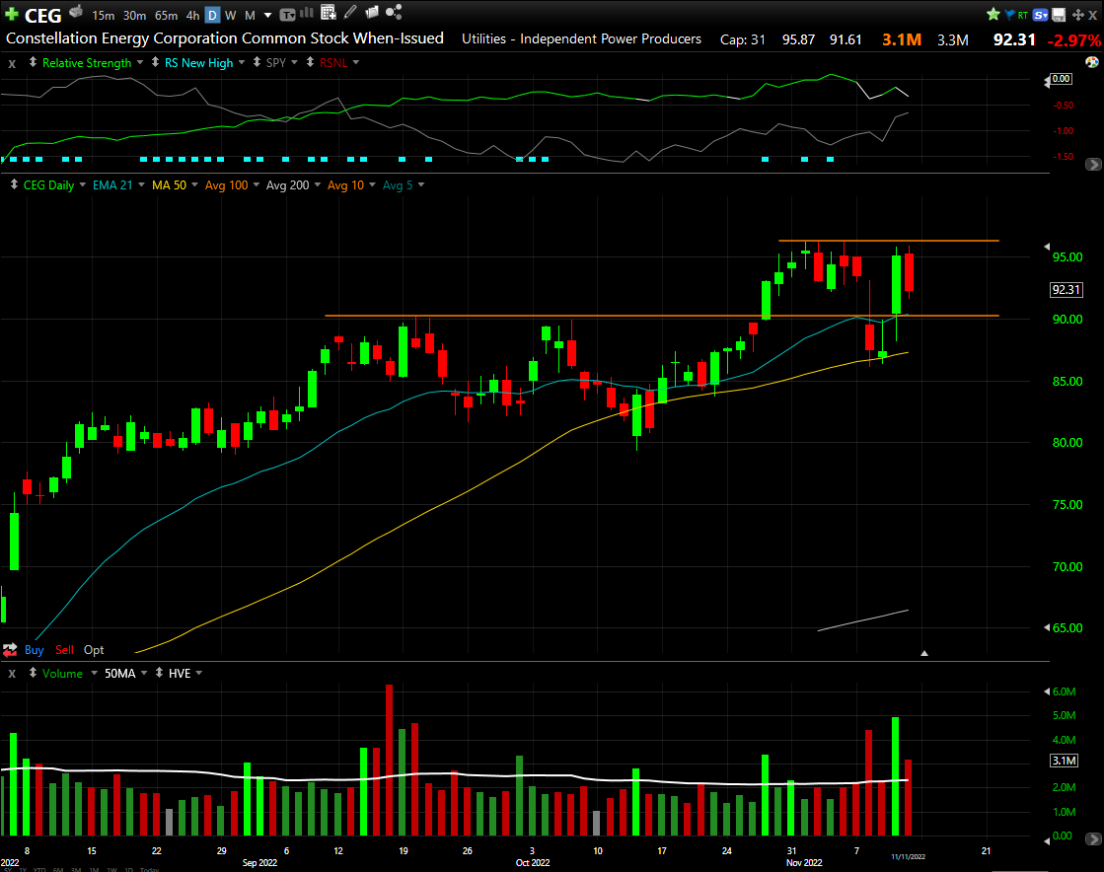Image resolution: width=1104 pixels, height=872 pixels.
Task: Click the 3.1M label on volume scale
Action: click(1064, 761)
